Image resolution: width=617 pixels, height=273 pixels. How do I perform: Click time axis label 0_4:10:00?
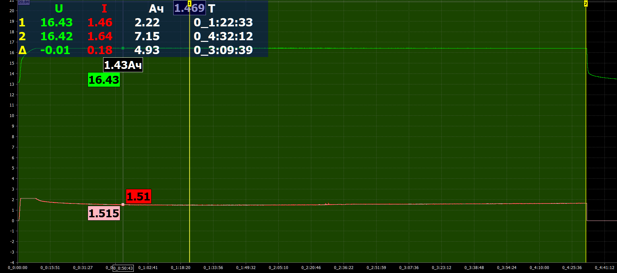point(539,268)
